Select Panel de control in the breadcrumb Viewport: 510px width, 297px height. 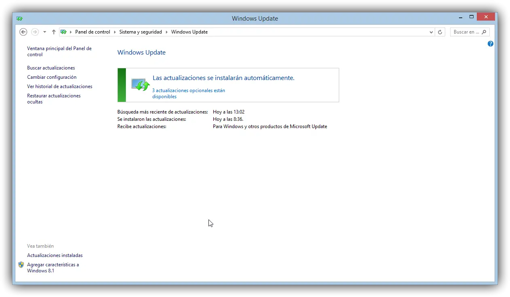click(93, 32)
